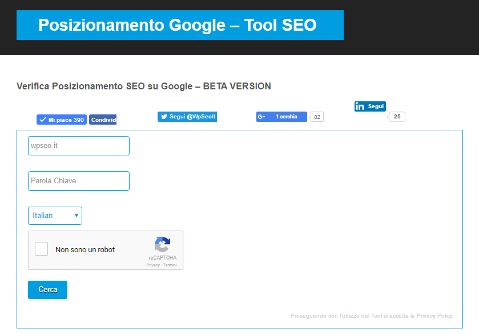The width and height of the screenshot is (479, 333).
Task: Follow @WpSeoIt on Twitter
Action: coord(187,116)
